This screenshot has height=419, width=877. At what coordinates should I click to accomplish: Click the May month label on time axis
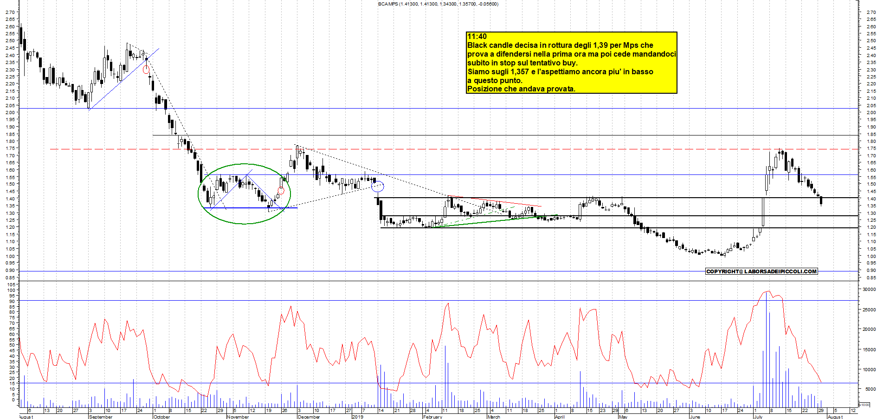(623, 417)
